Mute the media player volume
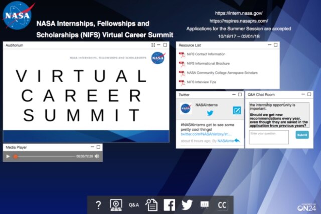This screenshot has height=214, width=321. (97, 157)
